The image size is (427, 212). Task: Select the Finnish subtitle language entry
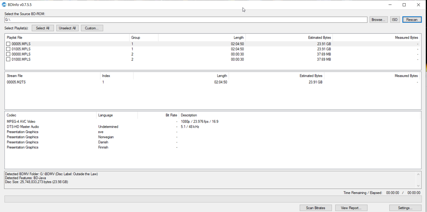[x=103, y=147]
